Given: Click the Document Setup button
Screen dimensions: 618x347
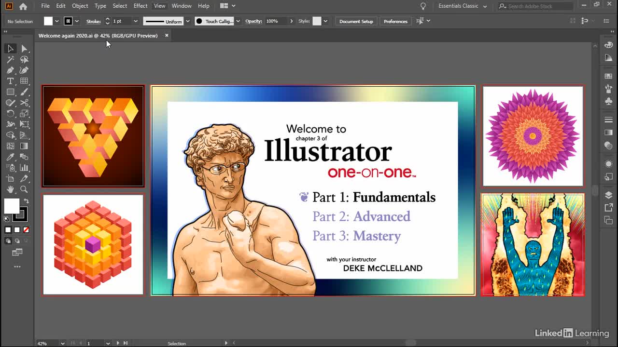Looking at the screenshot, I should (356, 21).
